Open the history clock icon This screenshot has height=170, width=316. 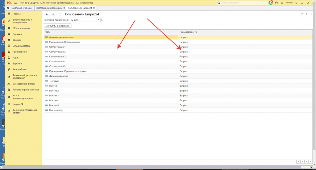(x=276, y=2)
